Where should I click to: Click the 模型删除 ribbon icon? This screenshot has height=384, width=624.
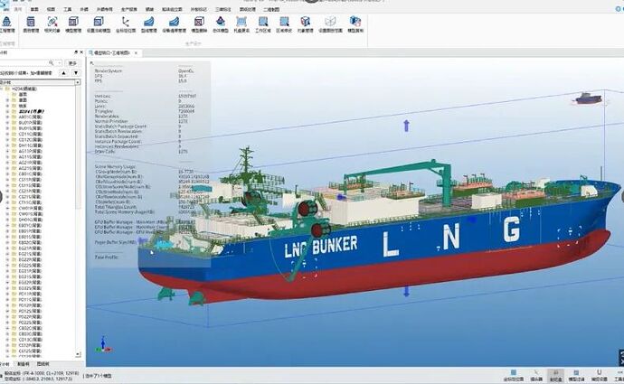pyautogui.click(x=196, y=23)
